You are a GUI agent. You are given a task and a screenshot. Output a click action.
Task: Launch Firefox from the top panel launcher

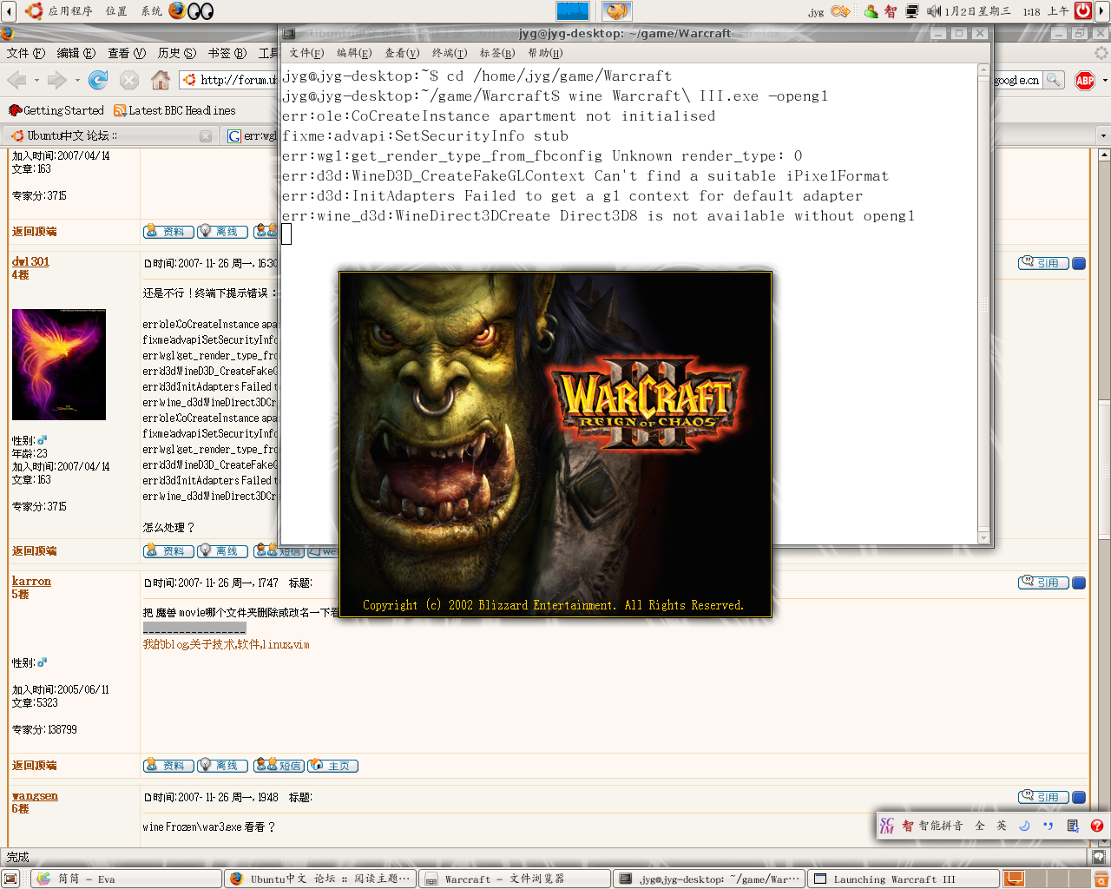tap(177, 10)
